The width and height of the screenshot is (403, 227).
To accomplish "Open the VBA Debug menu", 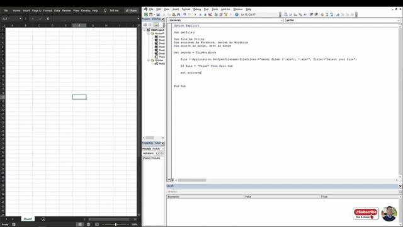I will click(197, 9).
